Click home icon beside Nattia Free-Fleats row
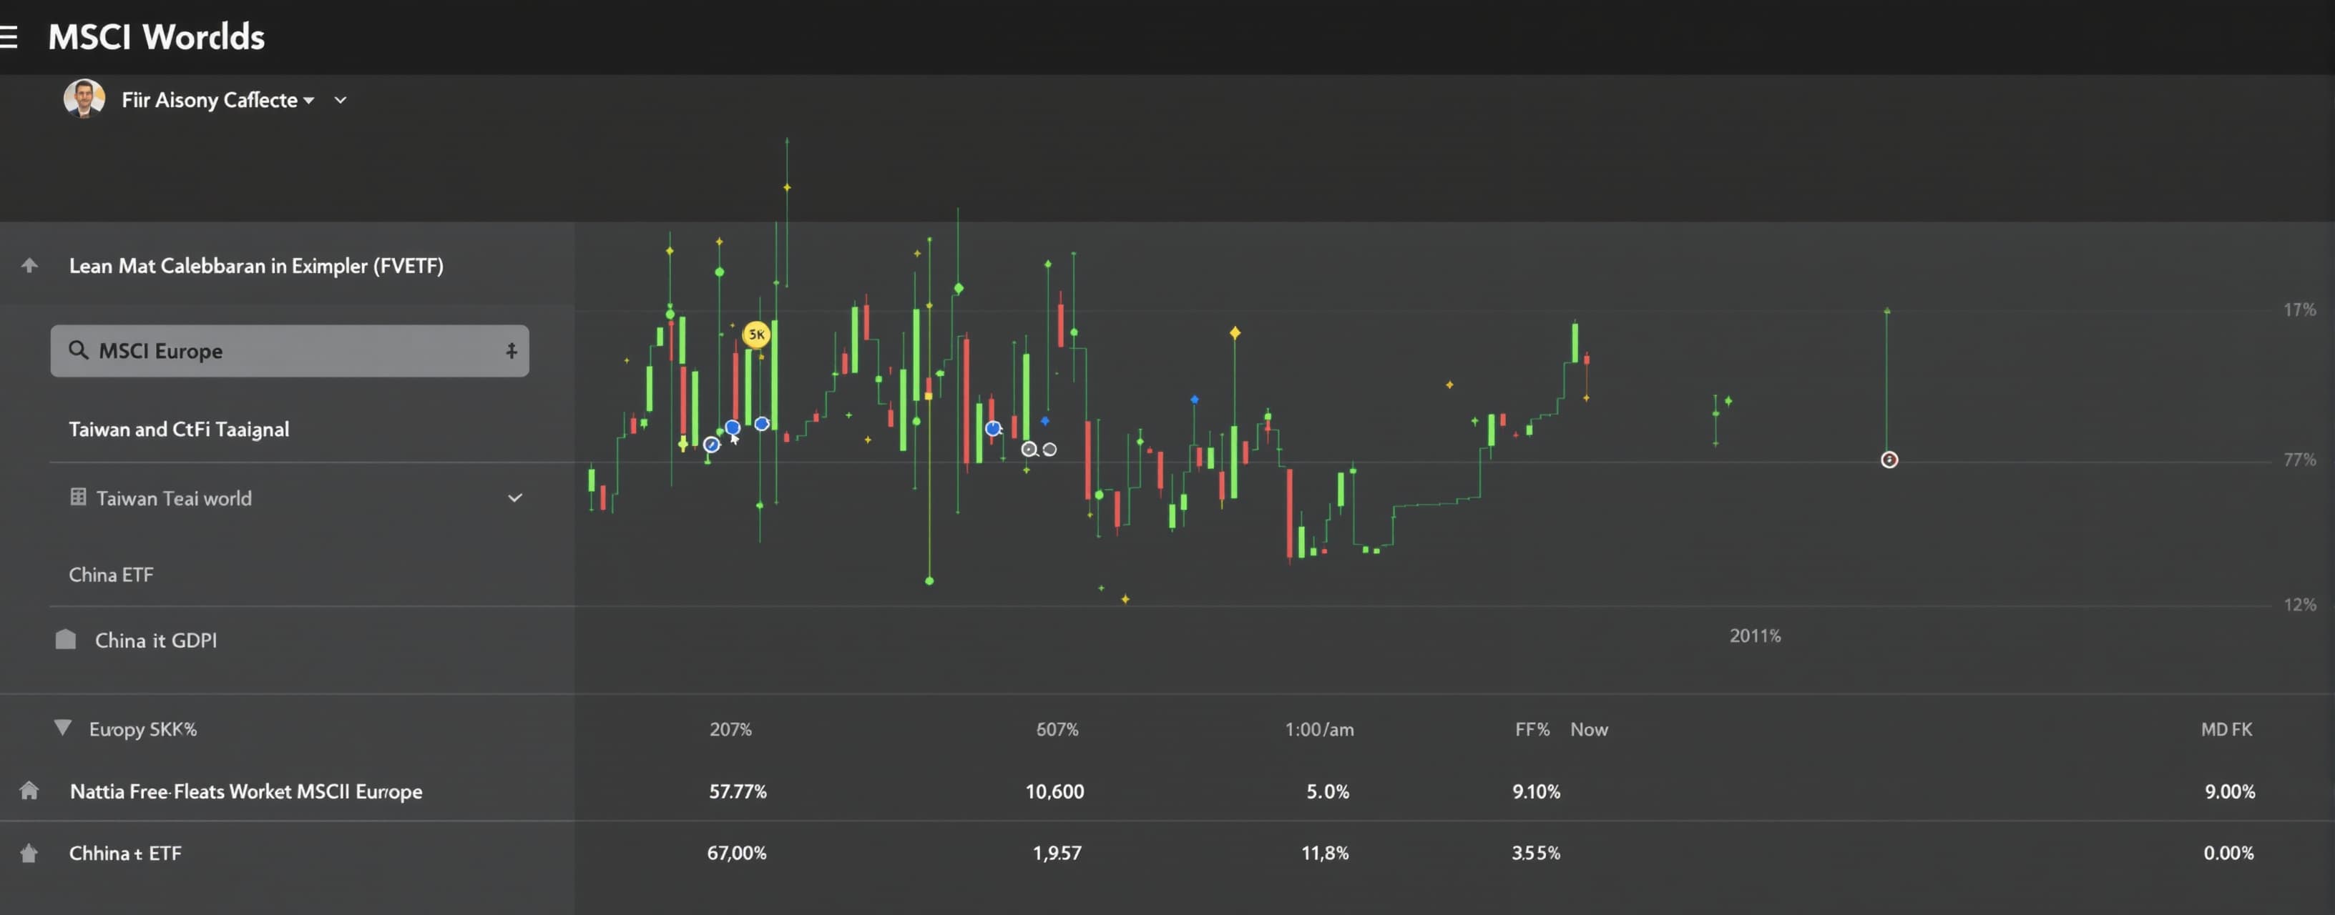The width and height of the screenshot is (2335, 915). [29, 791]
